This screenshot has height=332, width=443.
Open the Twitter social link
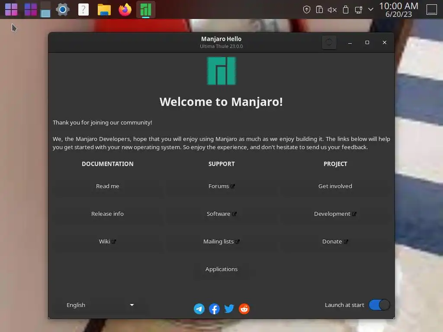(229, 309)
